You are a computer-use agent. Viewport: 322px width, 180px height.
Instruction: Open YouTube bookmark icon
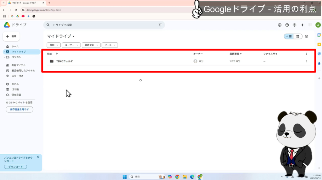(23, 16)
